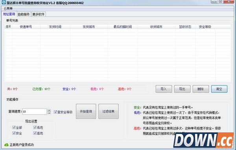Click the green cloud login status icon
The height and width of the screenshot is (150, 236).
pyautogui.click(x=6, y=145)
